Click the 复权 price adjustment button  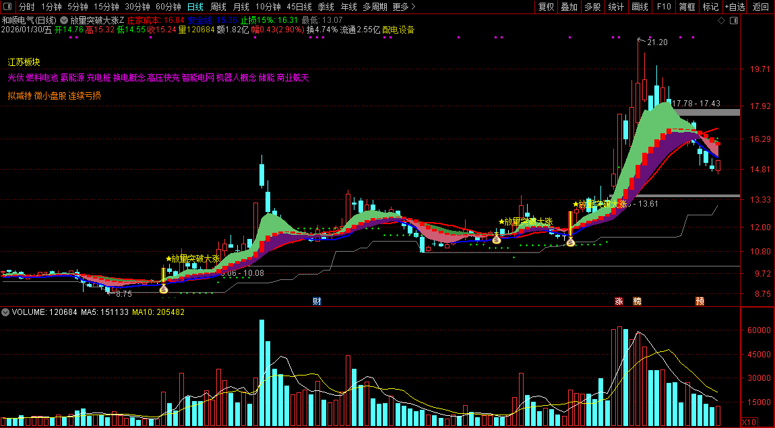546,7
